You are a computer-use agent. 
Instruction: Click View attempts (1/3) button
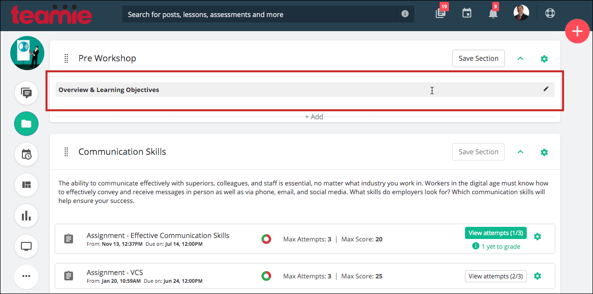coord(496,233)
